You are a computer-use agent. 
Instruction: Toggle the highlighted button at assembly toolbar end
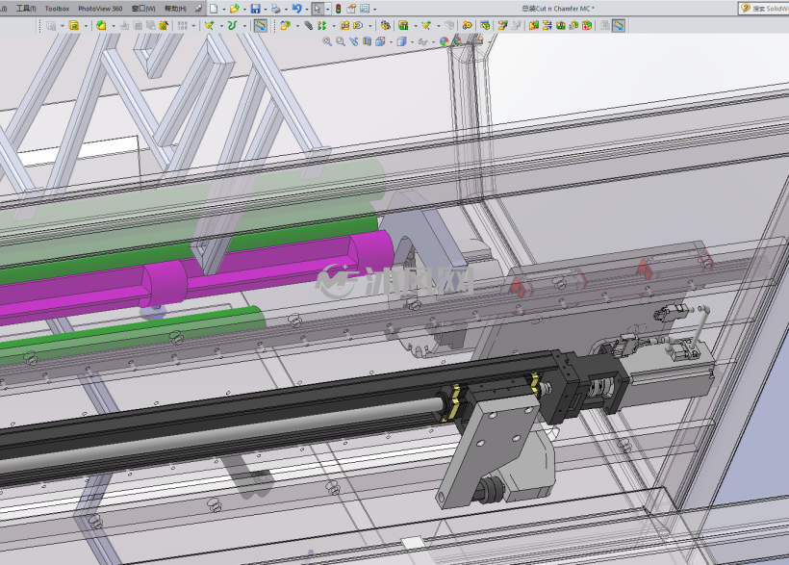pyautogui.click(x=619, y=25)
